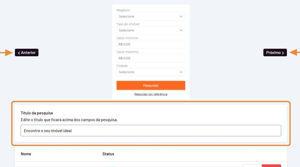
Task: Focus the Valor mínimo field
Action: pos(151,44)
